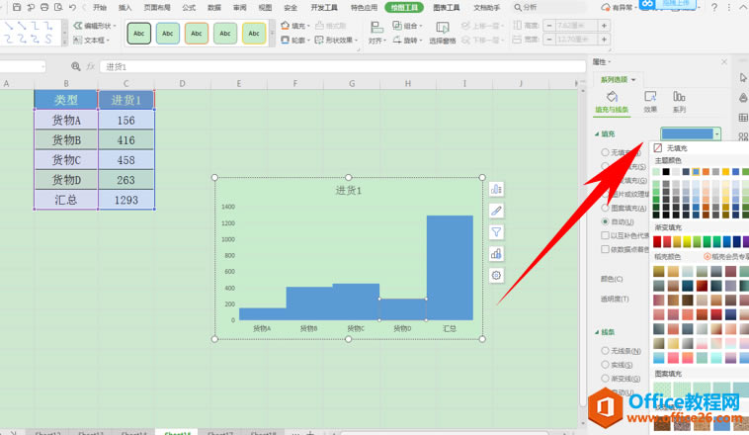Viewport: 749px width, 435px height.
Task: Open the 页面布局 Page Layout tab
Action: [x=157, y=8]
